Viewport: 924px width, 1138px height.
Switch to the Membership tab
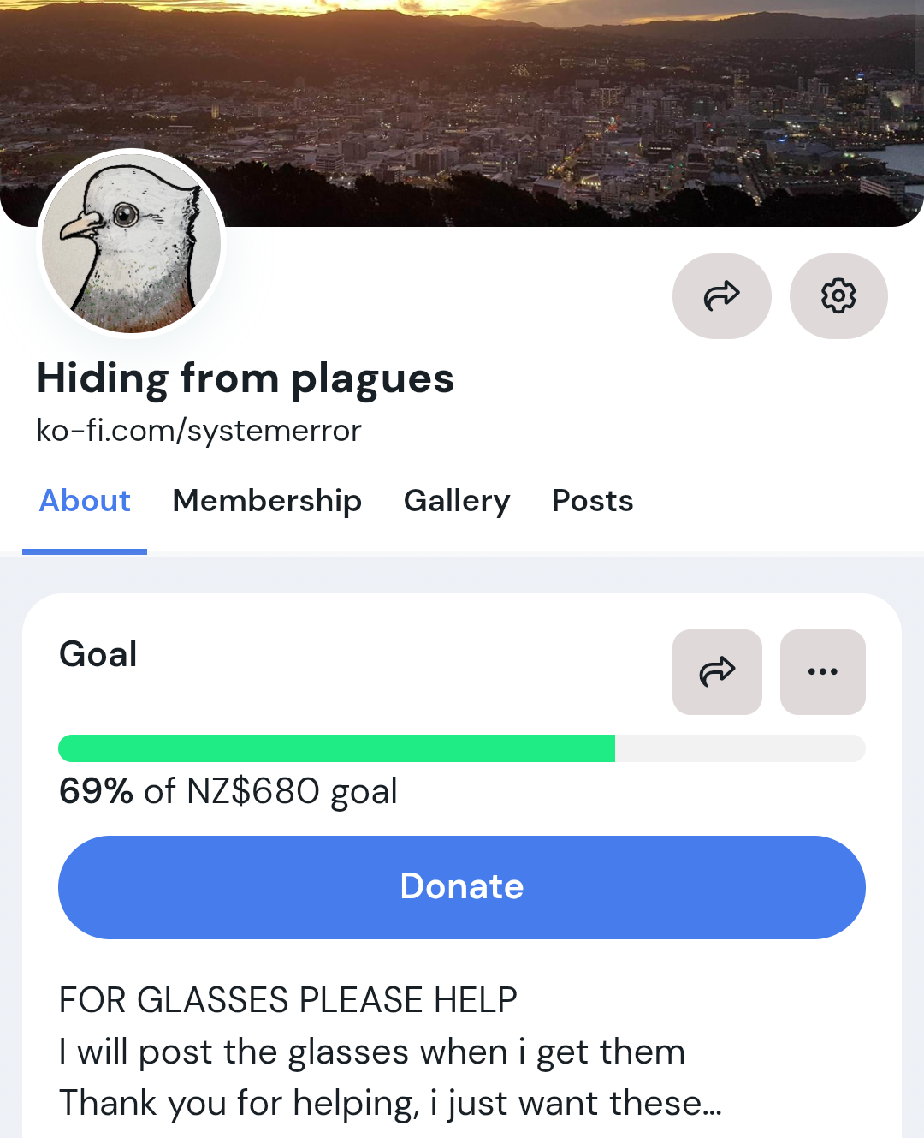click(267, 501)
